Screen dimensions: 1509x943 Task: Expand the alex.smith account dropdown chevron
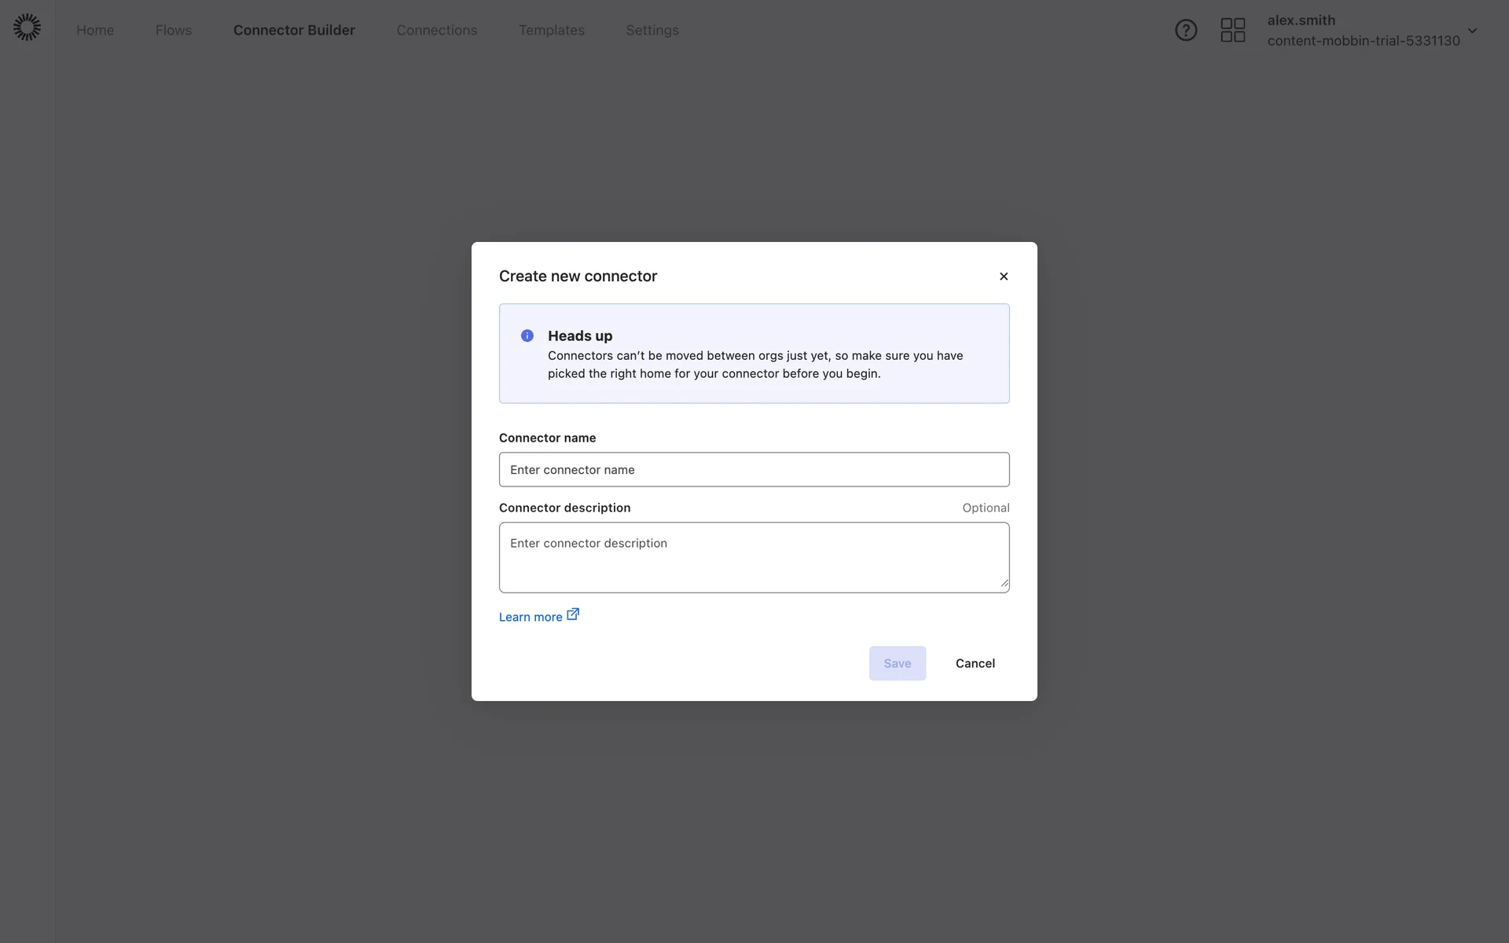point(1472,31)
